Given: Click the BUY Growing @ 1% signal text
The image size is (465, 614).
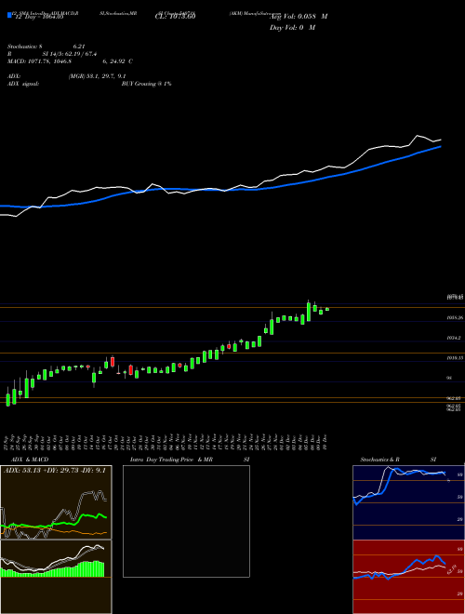Looking at the screenshot, I should tap(146, 84).
